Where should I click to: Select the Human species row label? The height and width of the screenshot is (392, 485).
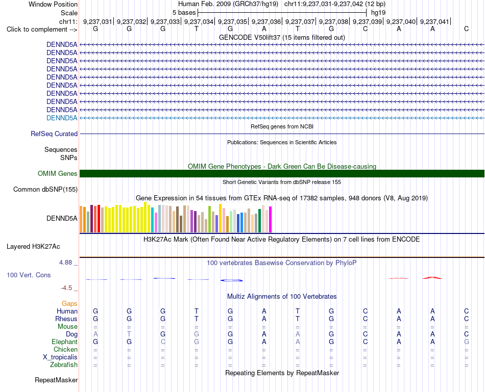point(67,311)
